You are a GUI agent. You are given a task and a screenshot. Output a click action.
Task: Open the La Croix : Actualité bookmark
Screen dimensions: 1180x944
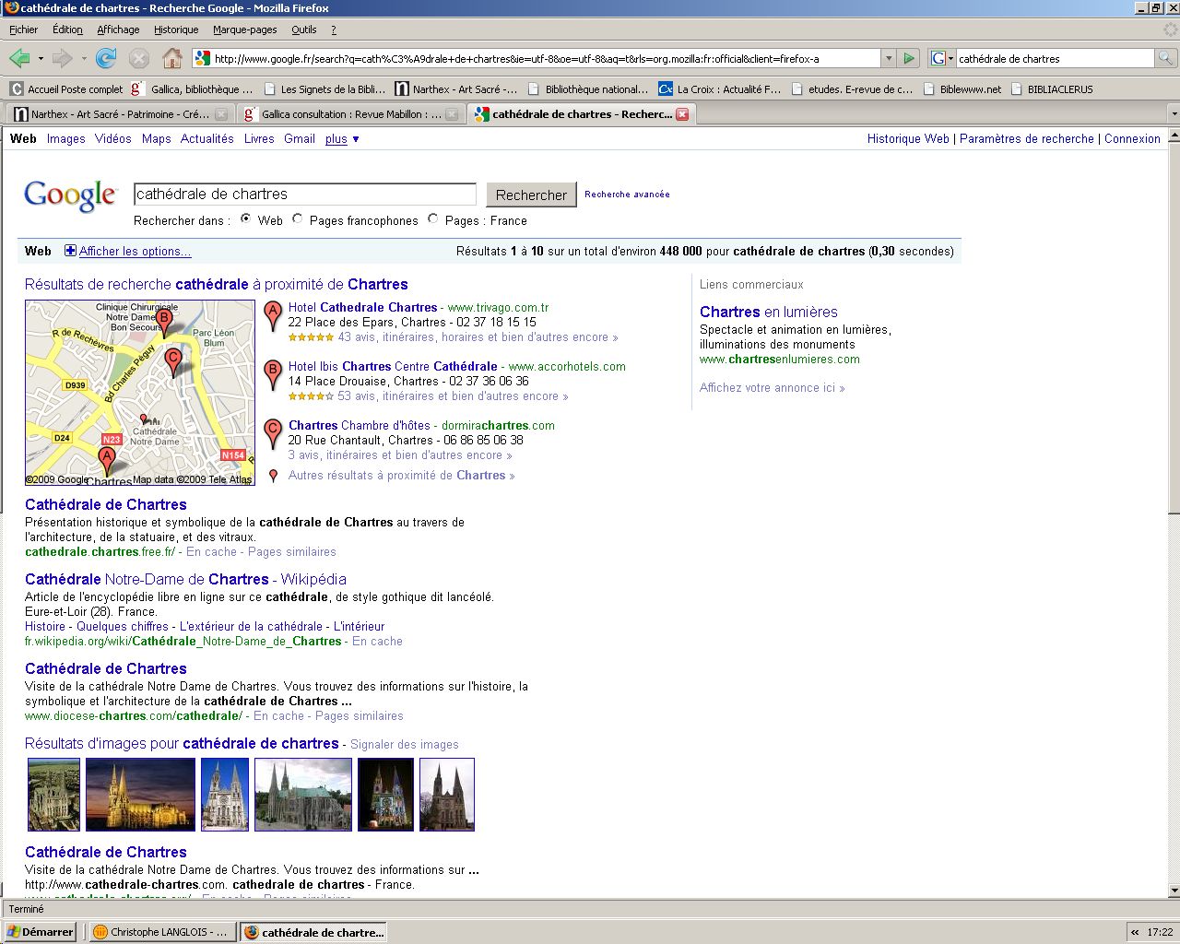[x=720, y=89]
